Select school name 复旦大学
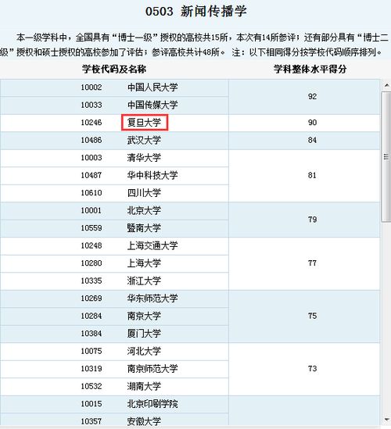Viewport: 391px width, 429px height. point(144,123)
